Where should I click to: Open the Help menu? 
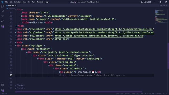point(46,2)
